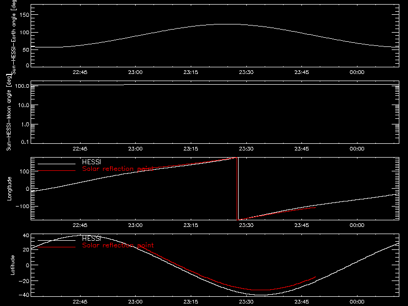This screenshot has height=306, width=408.
Task: Click 23:15 time label under Earth angle plot
Action: click(x=191, y=72)
